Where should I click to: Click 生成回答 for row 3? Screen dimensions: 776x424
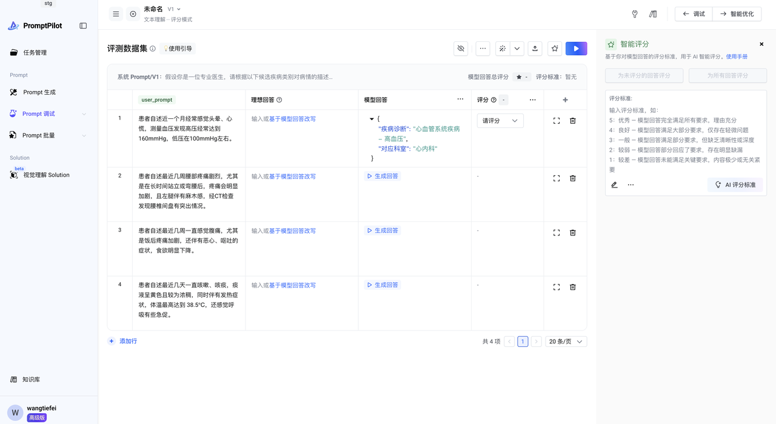coord(383,231)
